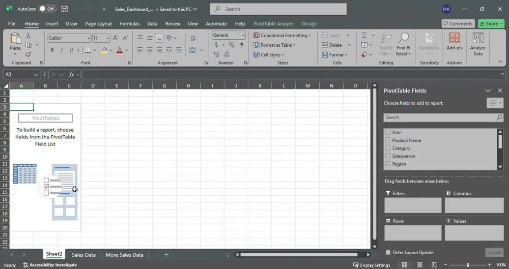
Task: Click the PivotTable field Search box
Action: coord(443,117)
